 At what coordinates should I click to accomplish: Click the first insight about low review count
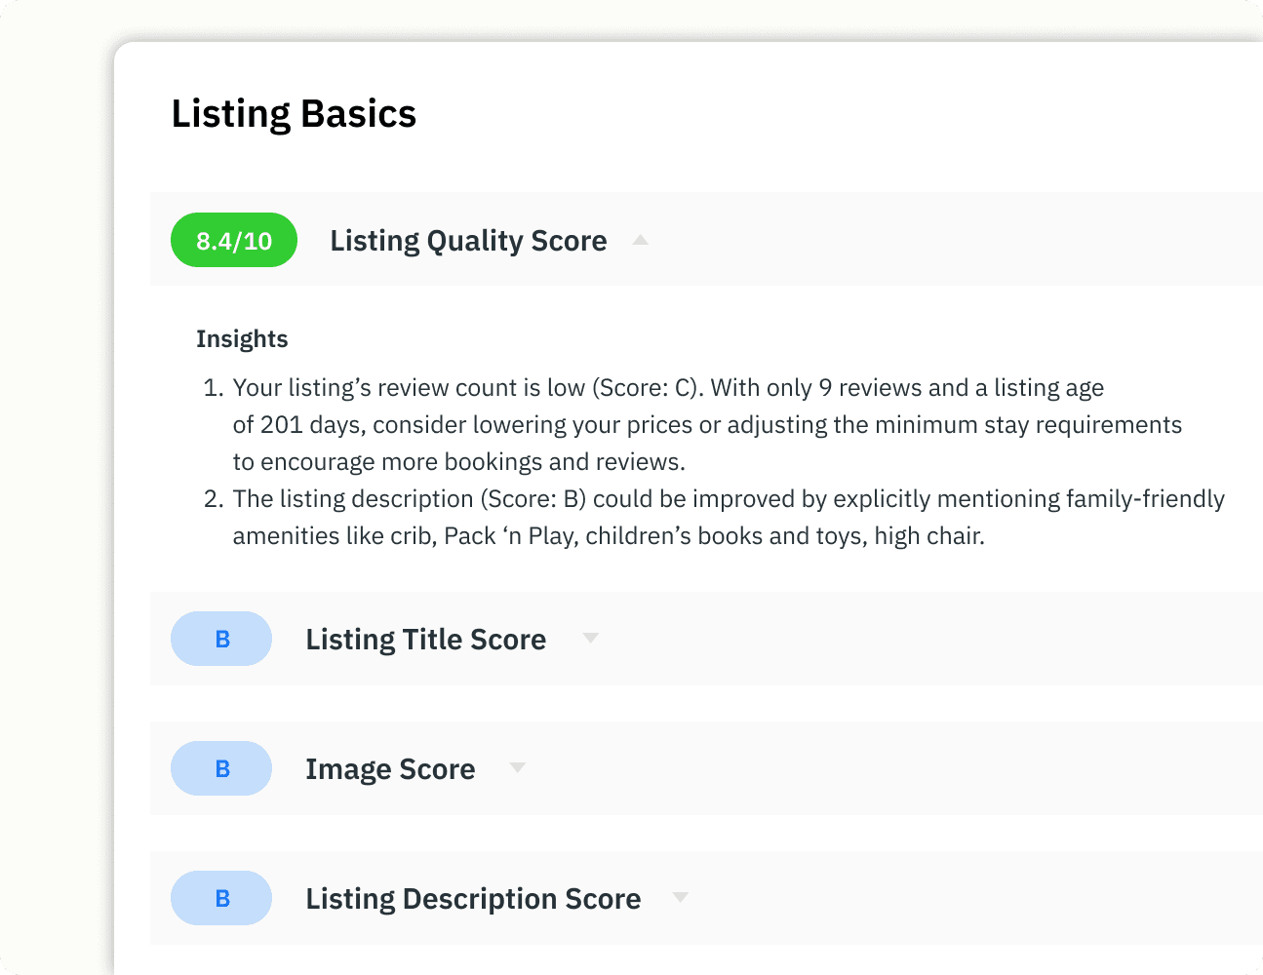click(668, 388)
